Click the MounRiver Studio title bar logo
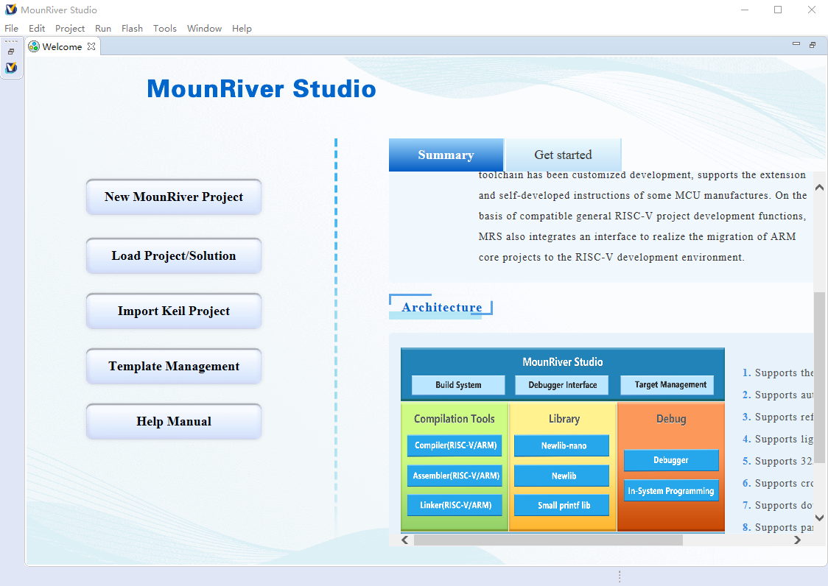Screen dimensions: 828x586 pos(10,10)
